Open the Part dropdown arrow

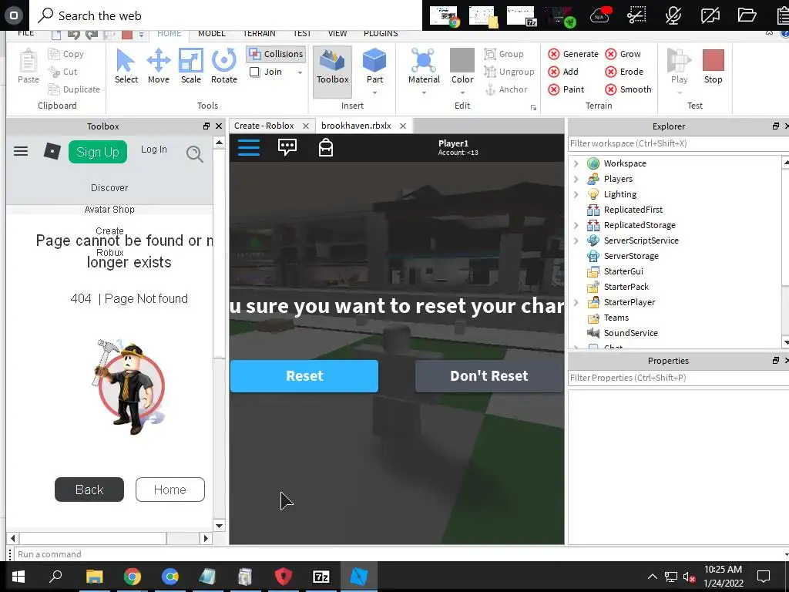(x=374, y=92)
